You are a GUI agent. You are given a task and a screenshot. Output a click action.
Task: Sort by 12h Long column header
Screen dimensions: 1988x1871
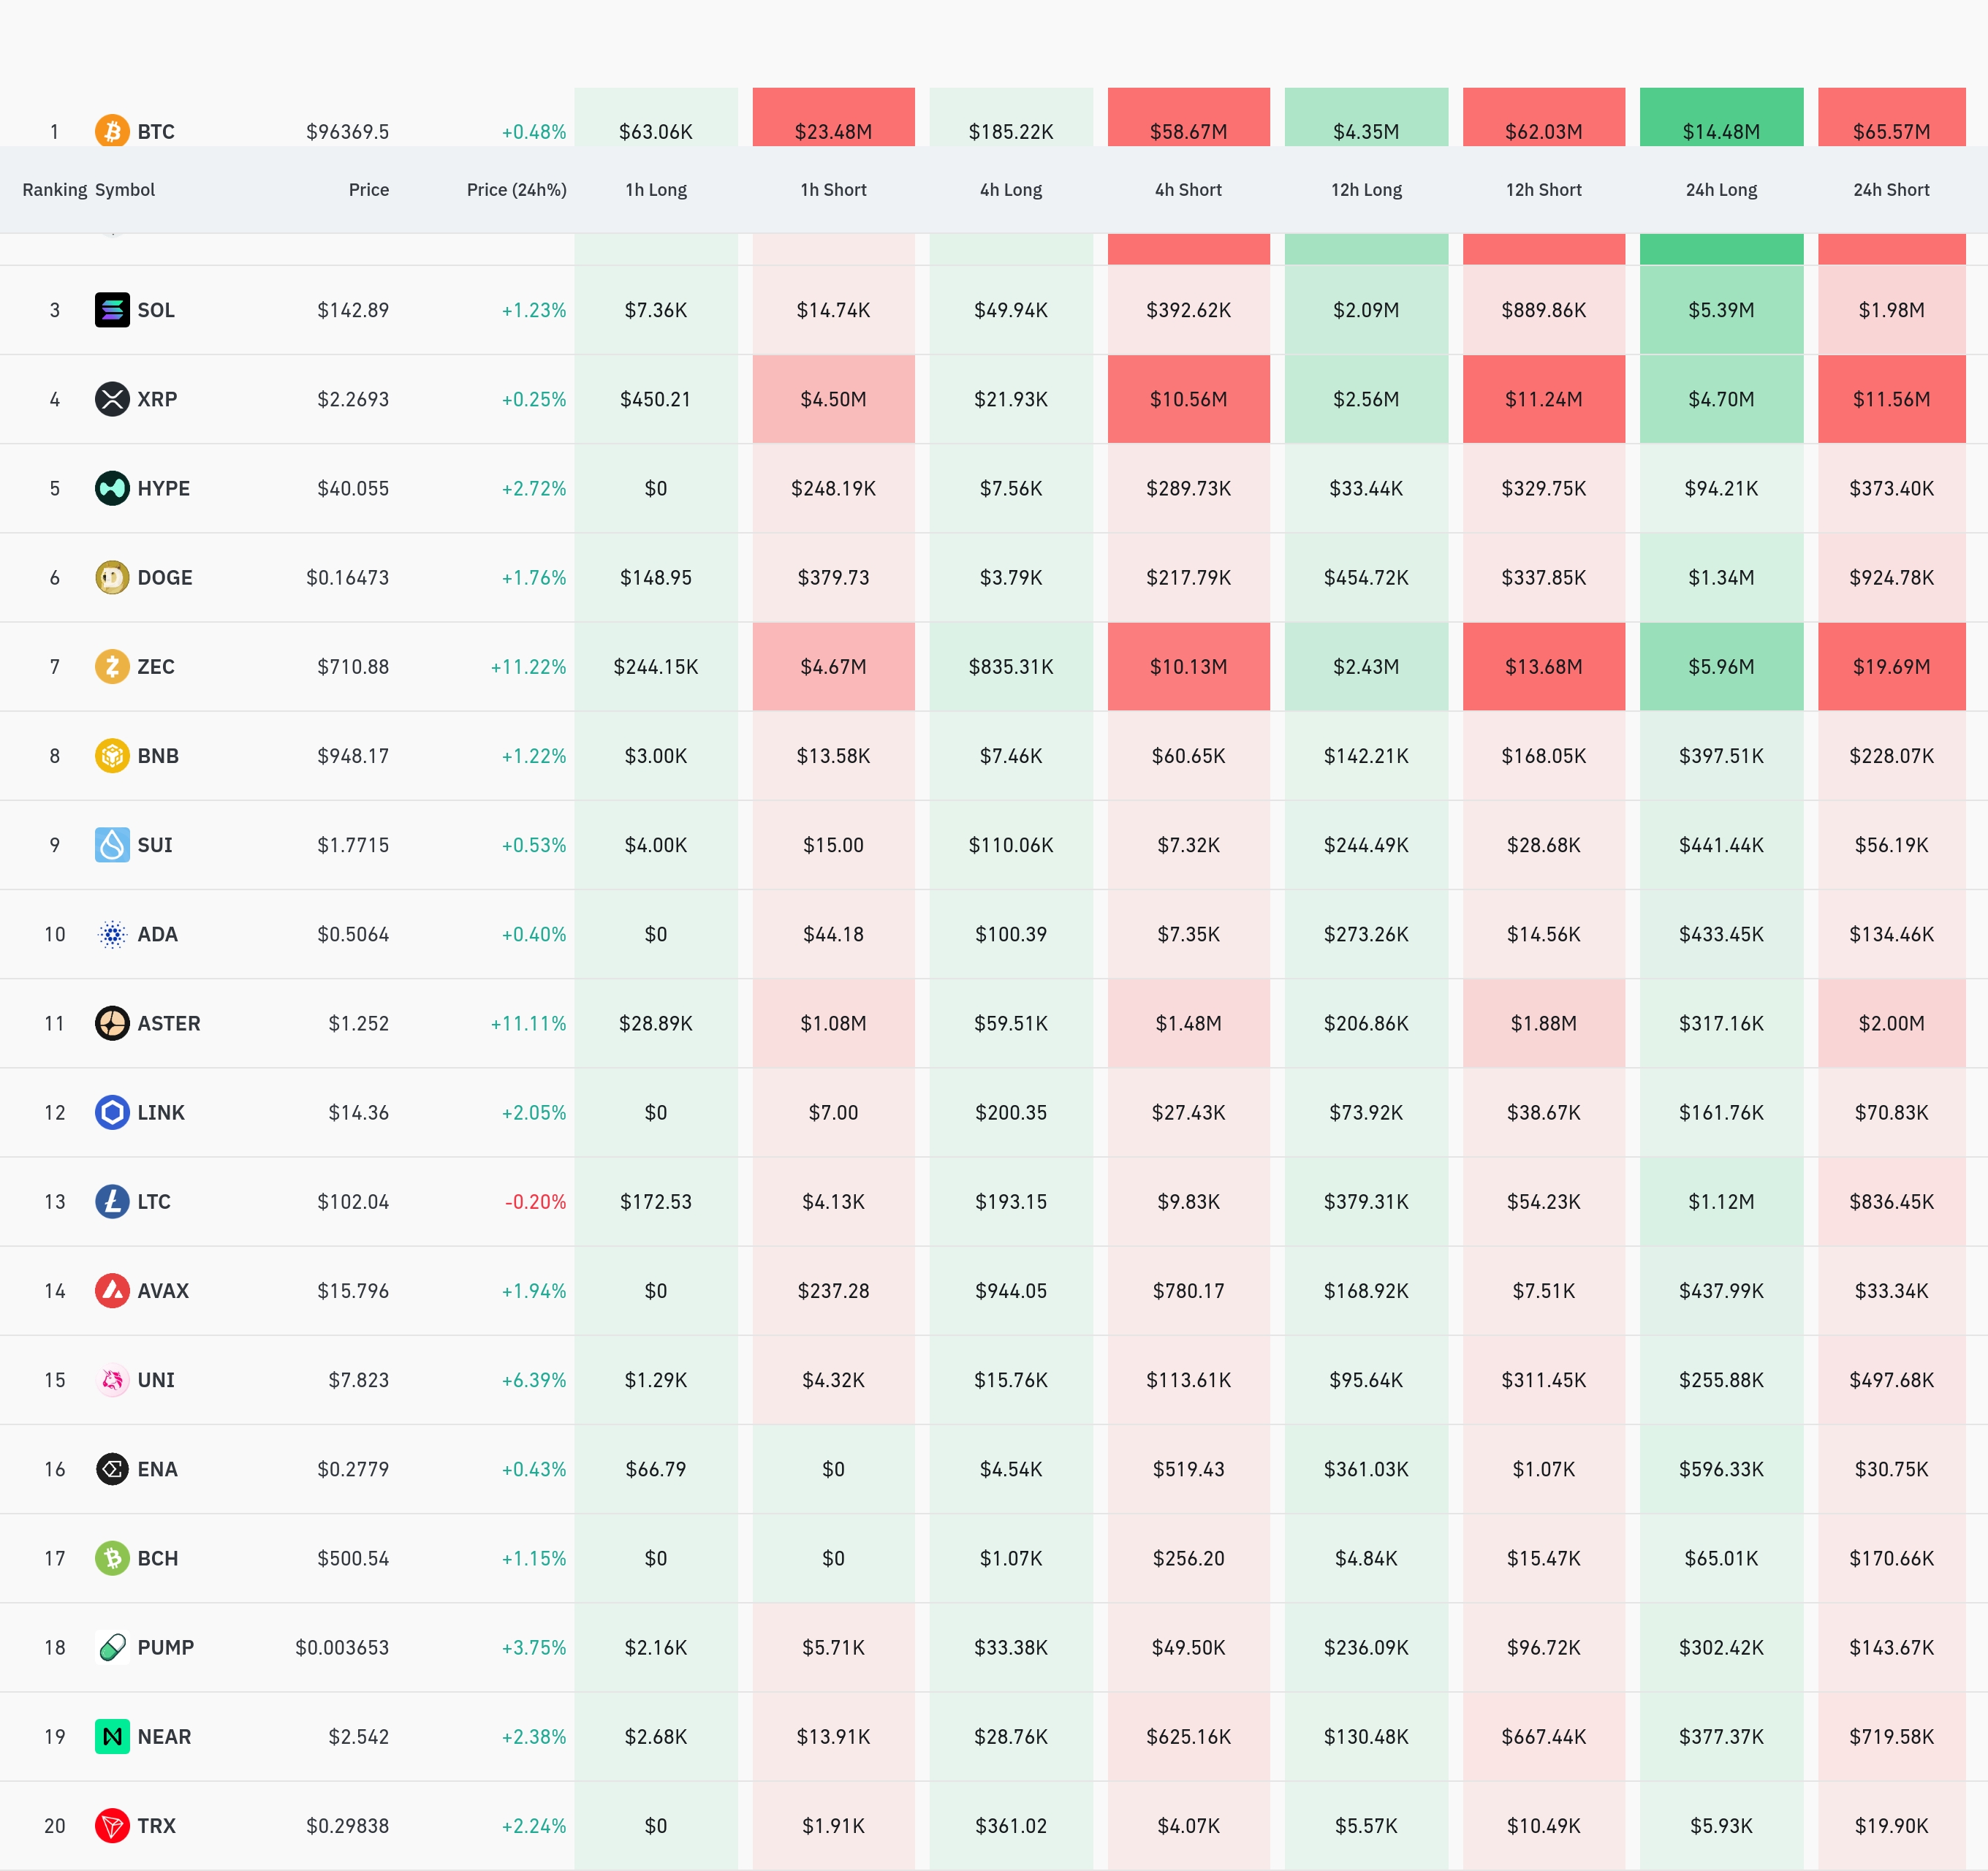1366,190
